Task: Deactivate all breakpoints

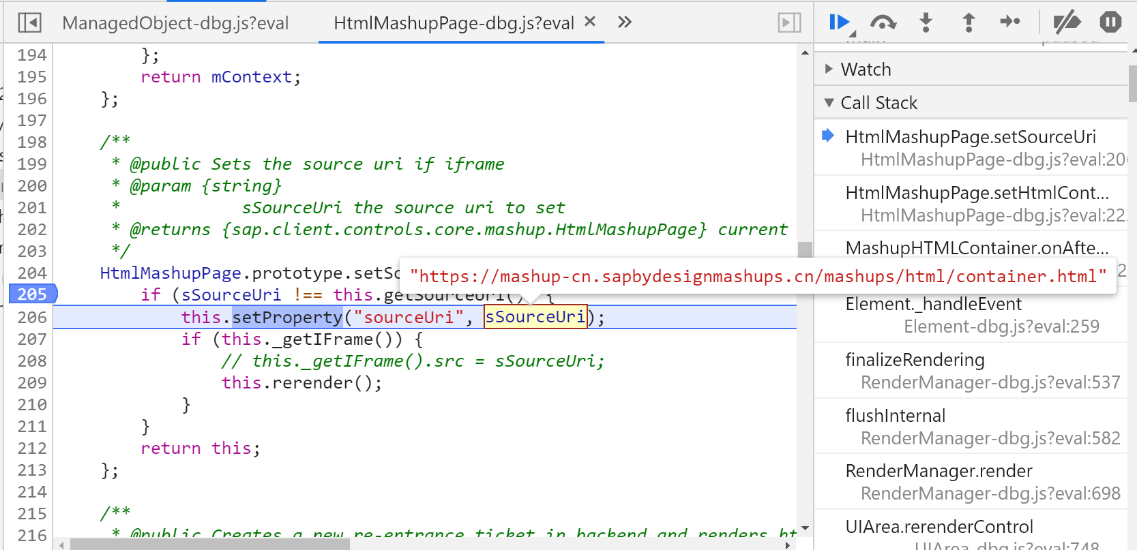Action: tap(1067, 22)
